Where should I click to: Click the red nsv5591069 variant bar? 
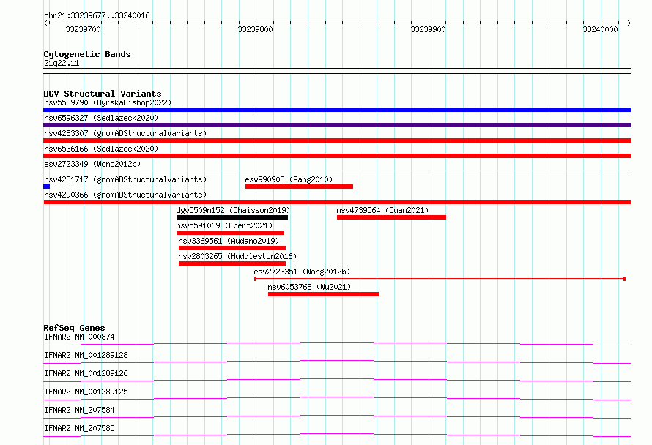230,233
